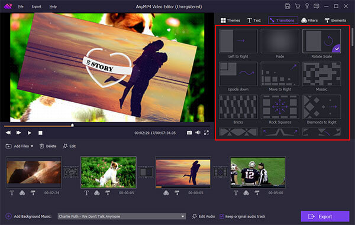Expand the Add Files dropdown arrow
355x225 pixels.
(32, 146)
